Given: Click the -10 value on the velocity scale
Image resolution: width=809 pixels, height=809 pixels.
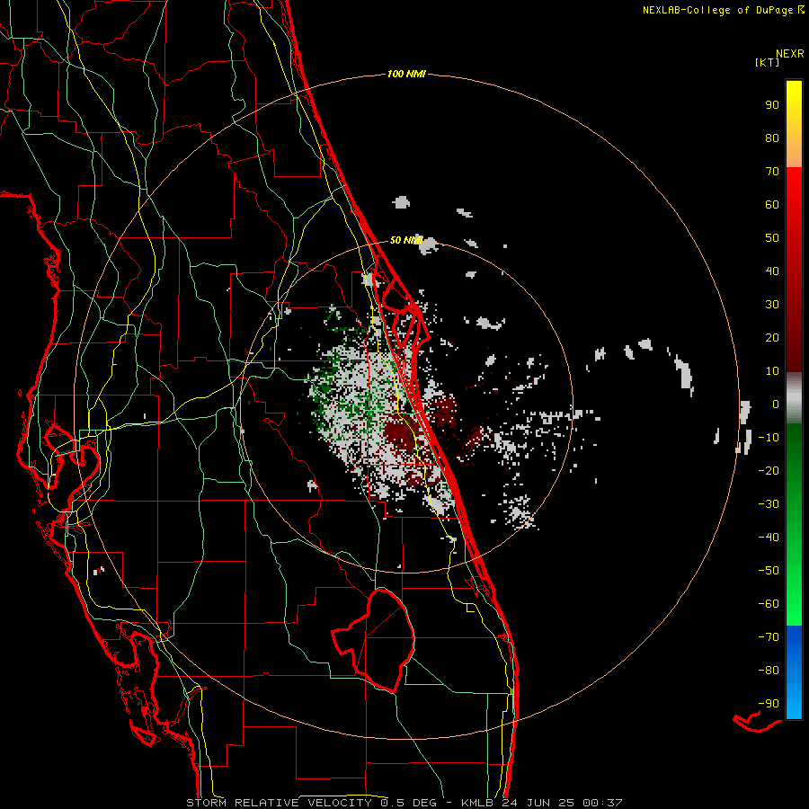Looking at the screenshot, I should (x=769, y=438).
